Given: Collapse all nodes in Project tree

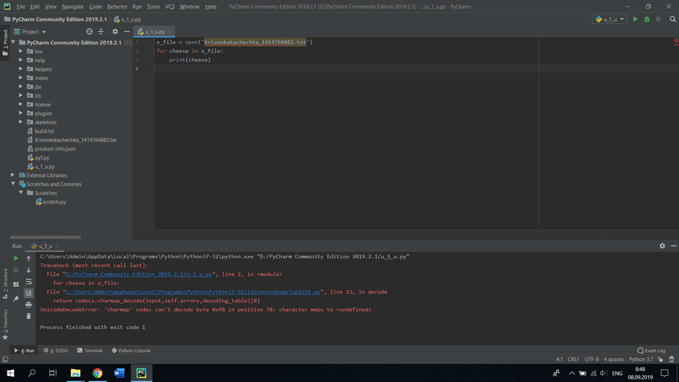Looking at the screenshot, I should click(99, 31).
